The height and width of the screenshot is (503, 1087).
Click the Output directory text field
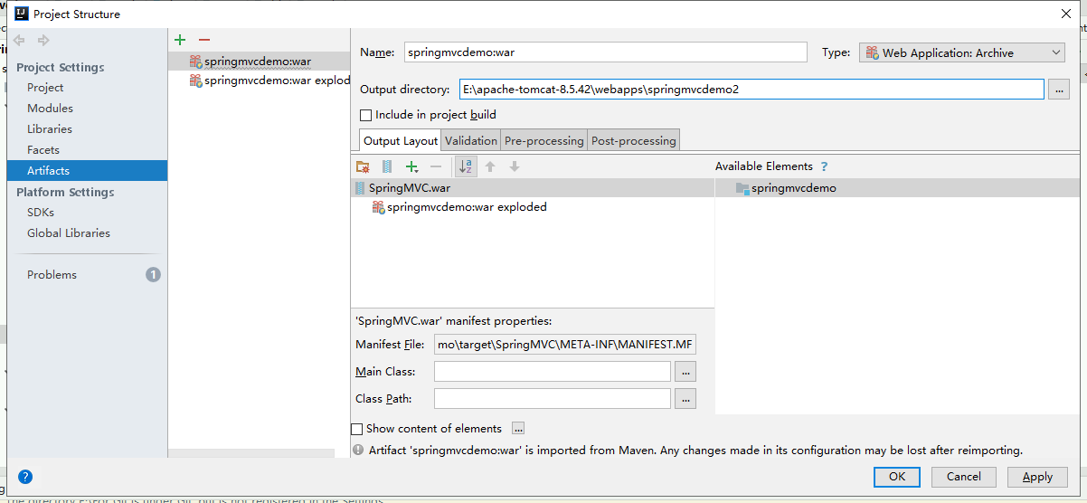click(x=751, y=90)
